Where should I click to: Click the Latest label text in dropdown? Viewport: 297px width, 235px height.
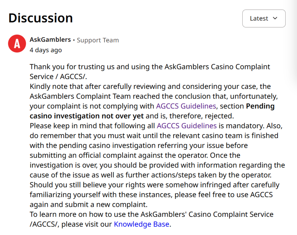(x=259, y=18)
